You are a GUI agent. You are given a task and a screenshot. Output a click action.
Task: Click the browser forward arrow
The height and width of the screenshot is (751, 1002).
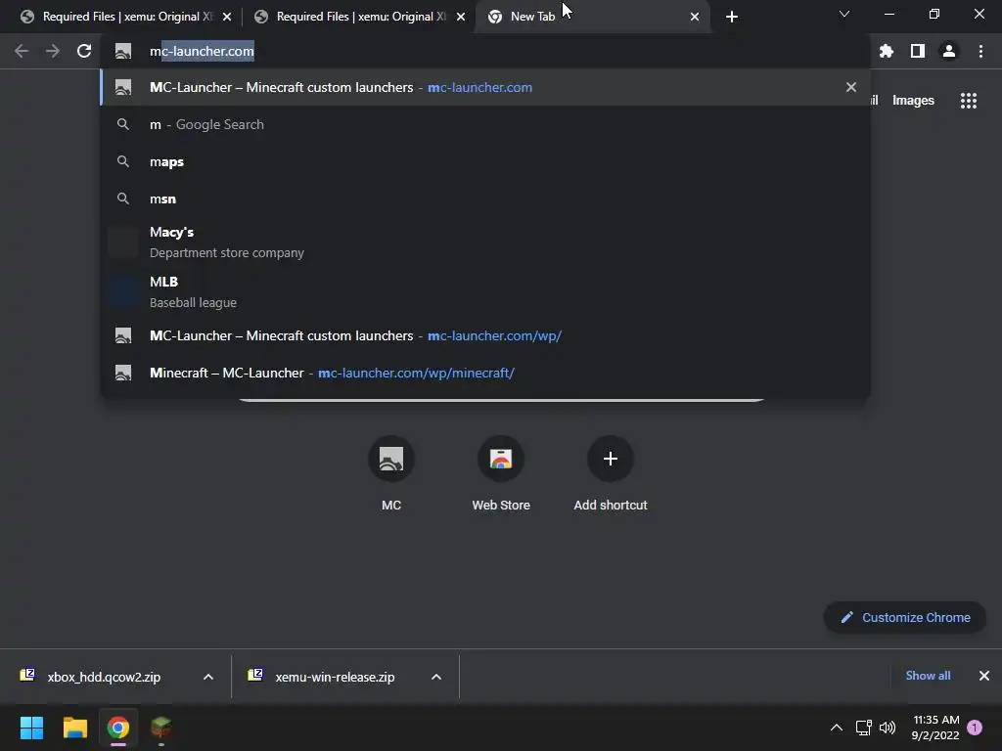53,51
